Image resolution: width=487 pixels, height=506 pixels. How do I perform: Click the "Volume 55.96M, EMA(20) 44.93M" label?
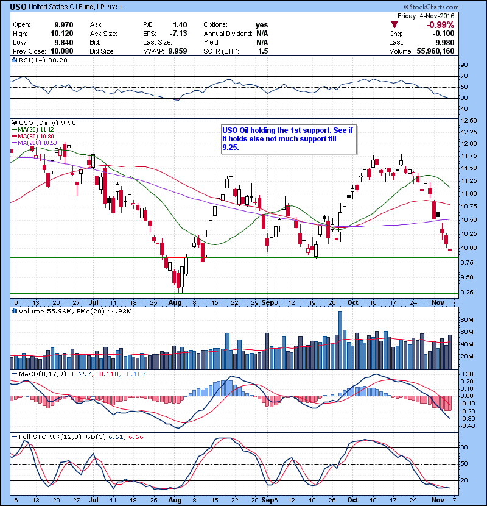coord(75,311)
